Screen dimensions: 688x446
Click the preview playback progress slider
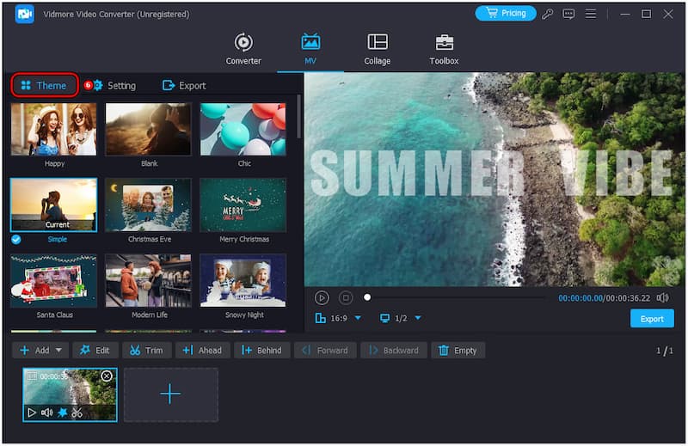(456, 298)
